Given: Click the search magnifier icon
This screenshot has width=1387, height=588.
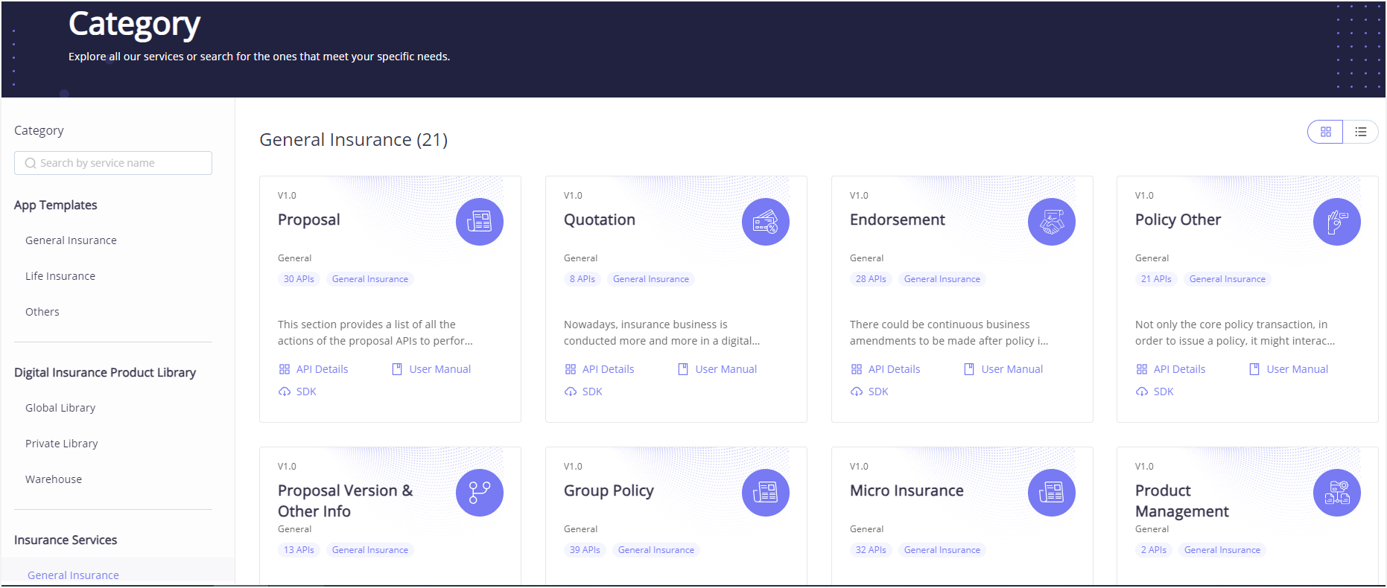Looking at the screenshot, I should (x=31, y=163).
